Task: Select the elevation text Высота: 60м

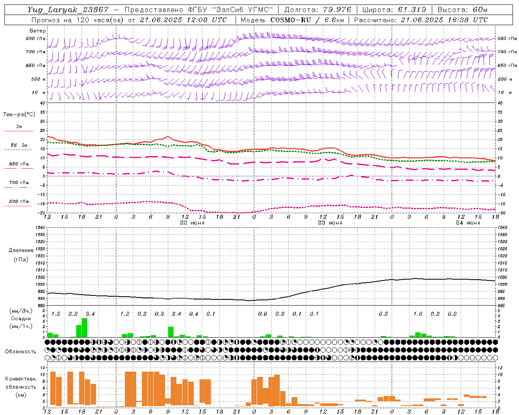Action: (x=462, y=10)
